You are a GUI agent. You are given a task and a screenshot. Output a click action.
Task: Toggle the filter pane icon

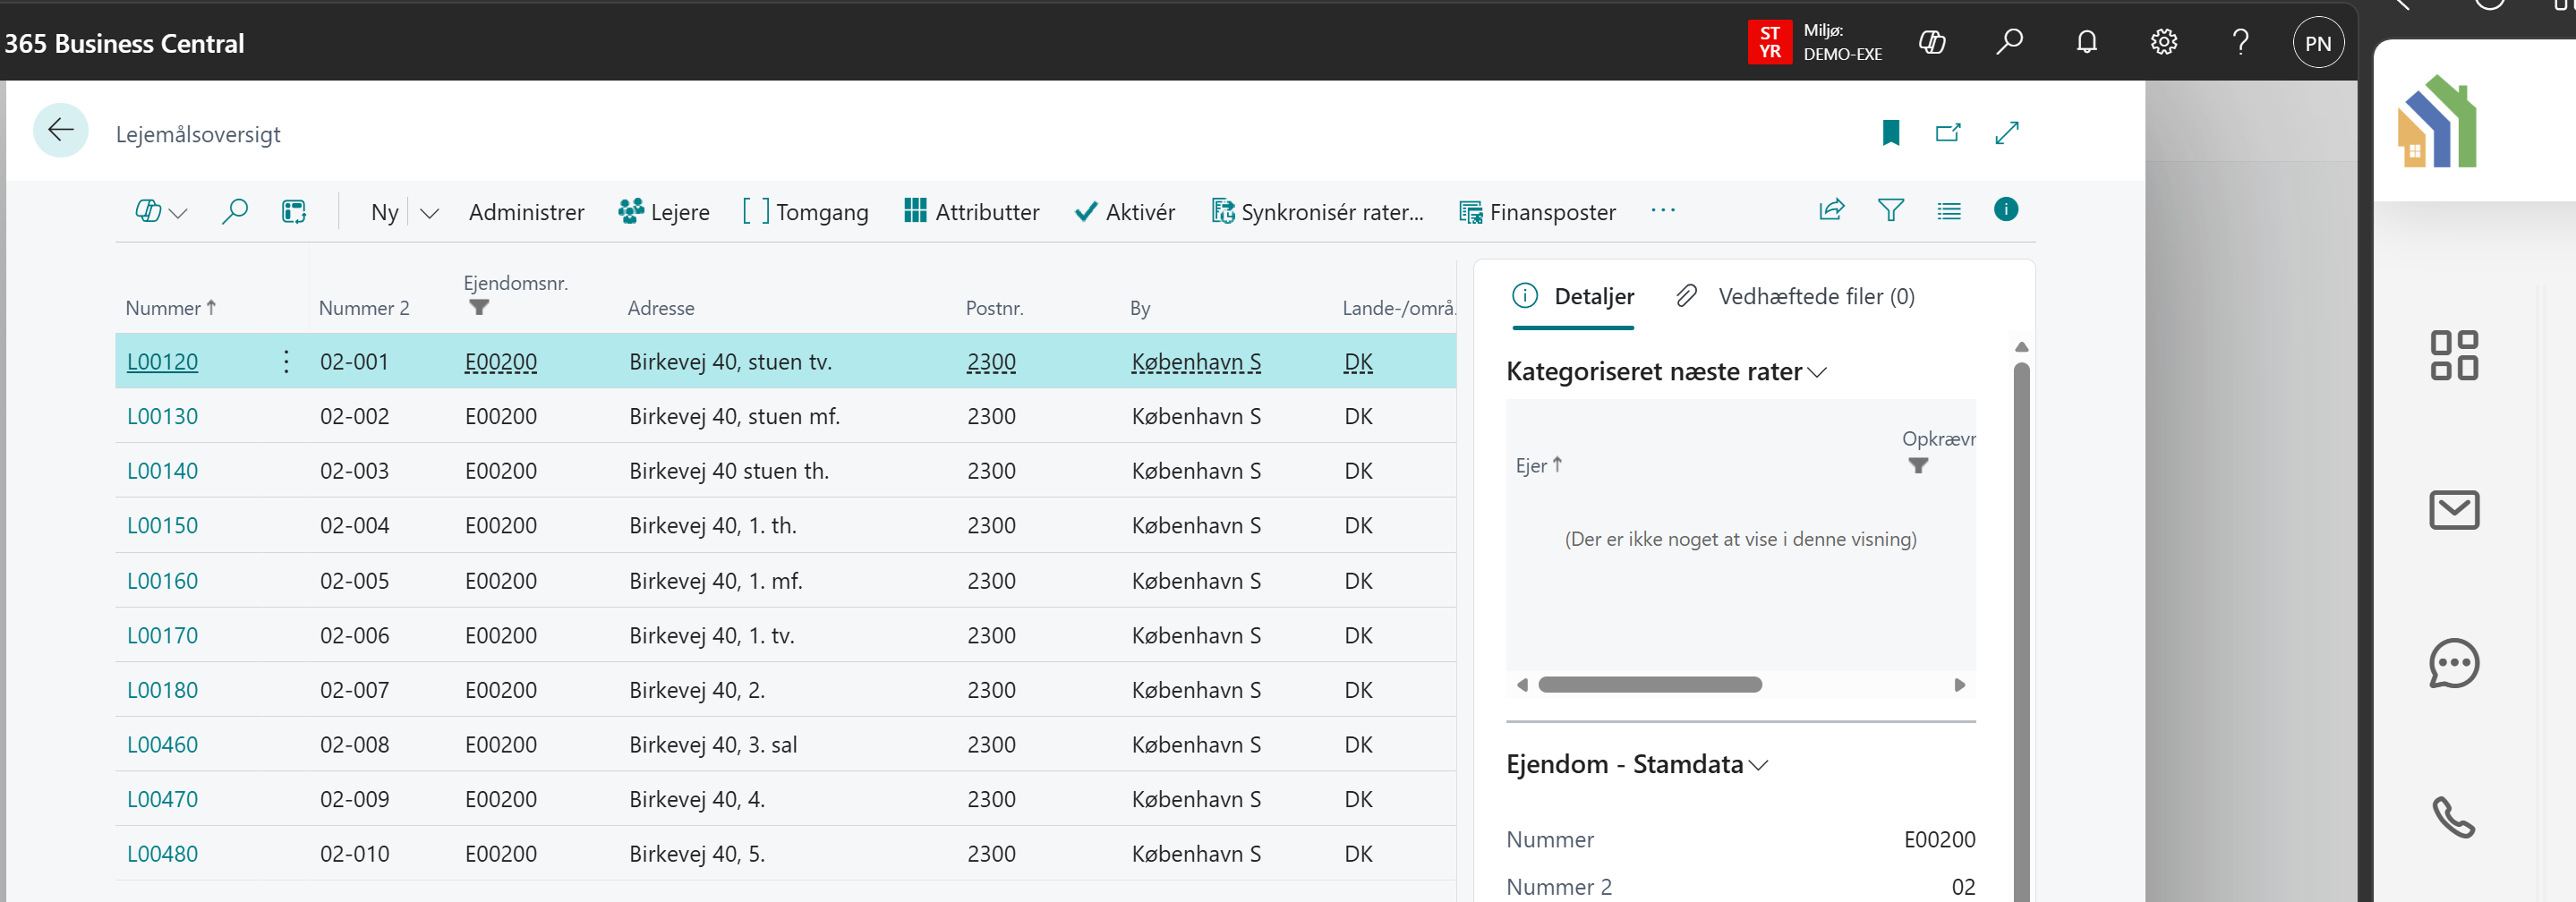coord(1890,210)
